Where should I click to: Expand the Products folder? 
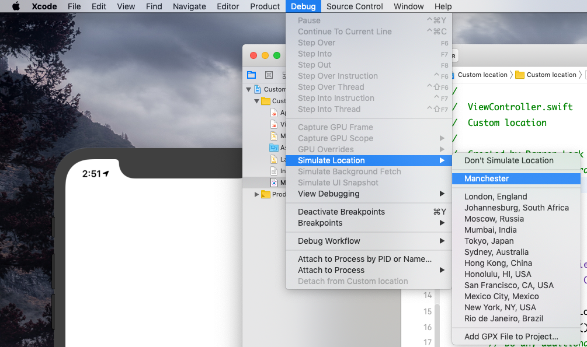coord(256,194)
